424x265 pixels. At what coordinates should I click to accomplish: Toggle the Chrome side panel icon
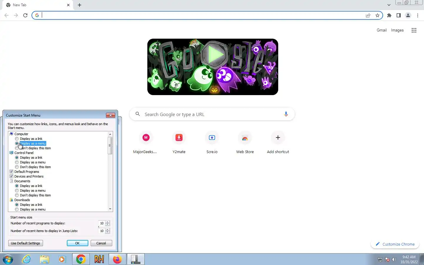399,15
